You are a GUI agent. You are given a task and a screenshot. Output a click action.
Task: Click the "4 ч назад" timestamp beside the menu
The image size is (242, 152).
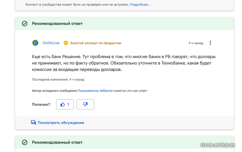(196, 43)
